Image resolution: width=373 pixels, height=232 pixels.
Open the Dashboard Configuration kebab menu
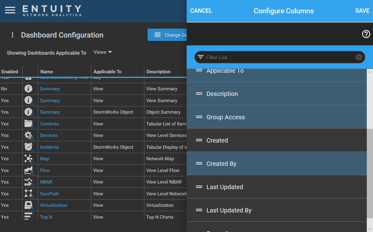[x=12, y=35]
